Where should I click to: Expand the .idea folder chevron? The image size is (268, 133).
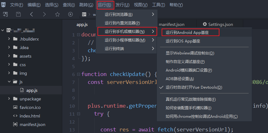[9, 47]
